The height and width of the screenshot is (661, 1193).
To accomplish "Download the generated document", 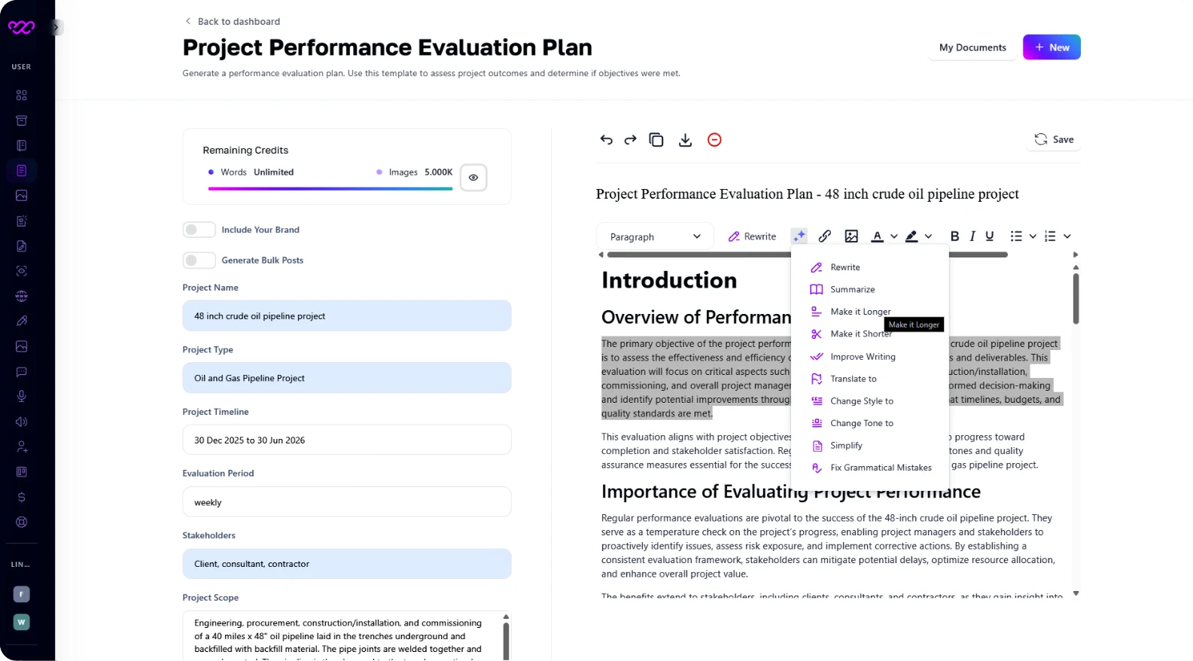I will click(x=685, y=139).
